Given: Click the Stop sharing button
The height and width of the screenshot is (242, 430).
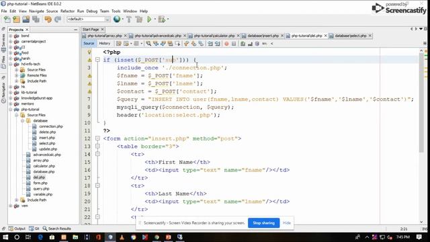Looking at the screenshot, I should tap(263, 223).
